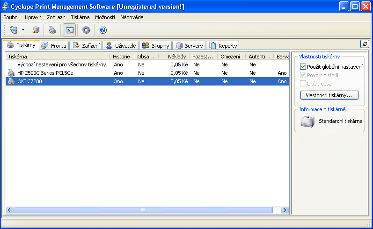Viewport: 373px width, 229px height.
Task: Close the Cyclope Print Management window
Action: (x=366, y=7)
